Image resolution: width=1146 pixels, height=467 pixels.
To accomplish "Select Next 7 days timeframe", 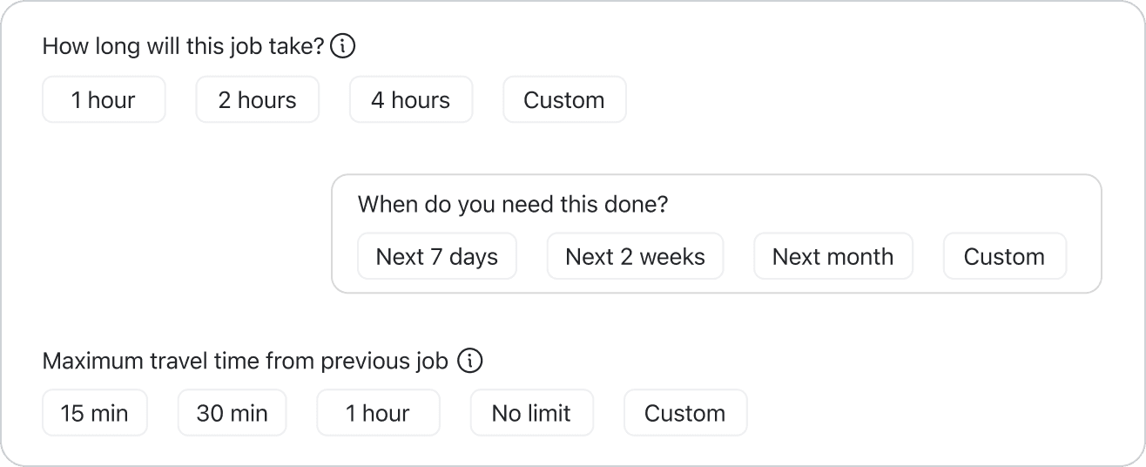I will pyautogui.click(x=437, y=256).
